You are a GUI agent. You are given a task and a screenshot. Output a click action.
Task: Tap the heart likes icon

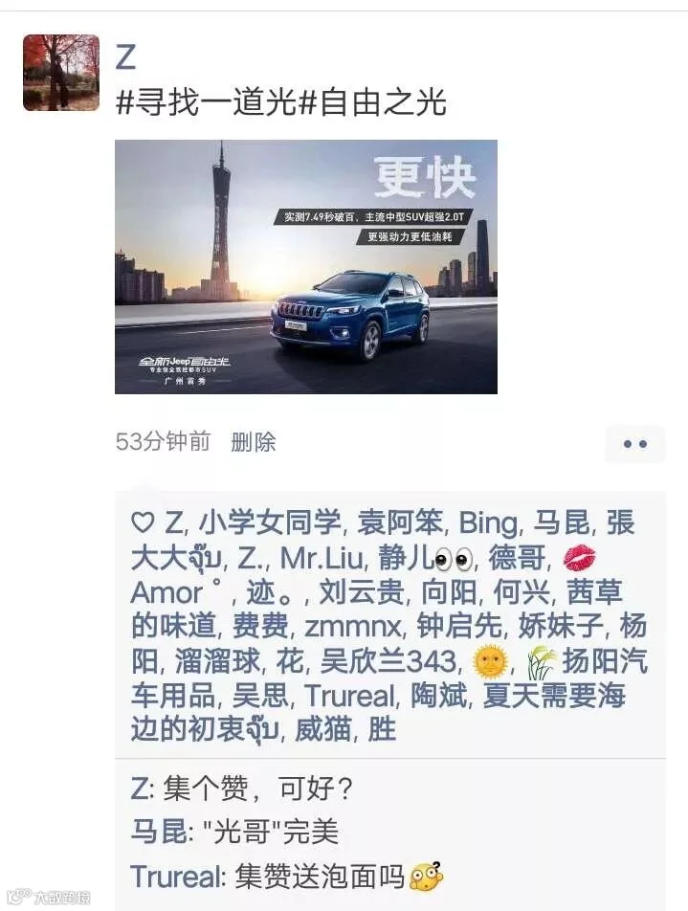click(x=143, y=522)
